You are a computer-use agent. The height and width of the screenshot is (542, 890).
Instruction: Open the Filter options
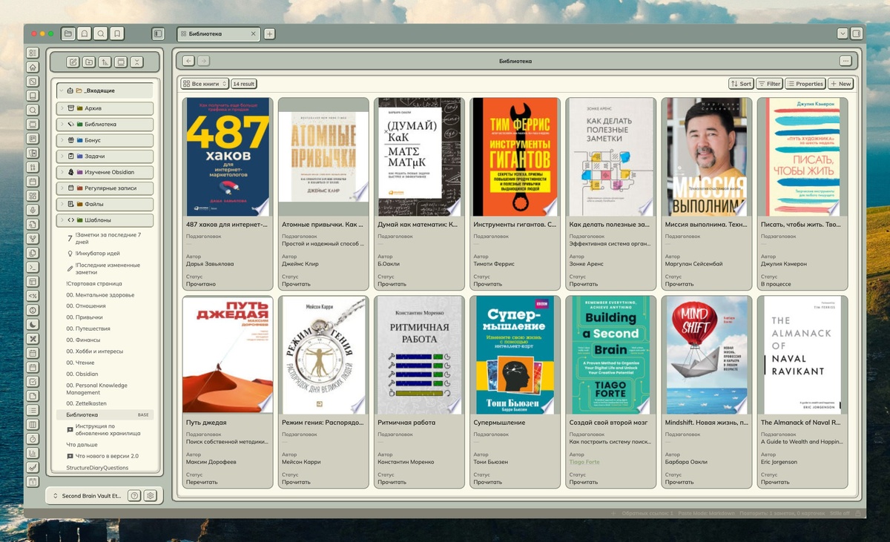coord(769,84)
